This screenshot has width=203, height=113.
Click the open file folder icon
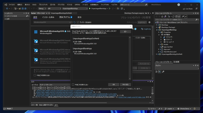[x=20, y=9]
